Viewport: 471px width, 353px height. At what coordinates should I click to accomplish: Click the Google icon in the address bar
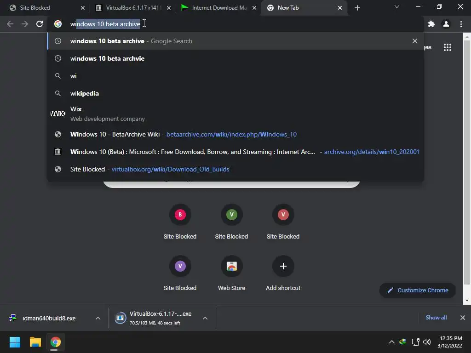(x=57, y=24)
